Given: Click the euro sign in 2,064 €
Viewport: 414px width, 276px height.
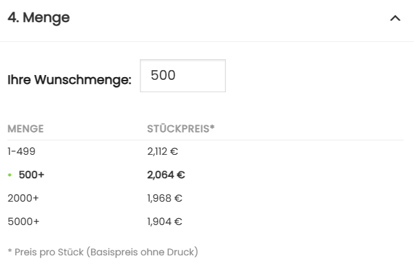Looking at the screenshot, I should pos(181,175).
